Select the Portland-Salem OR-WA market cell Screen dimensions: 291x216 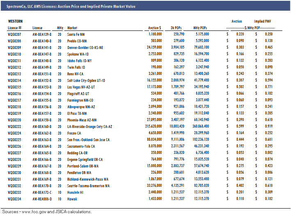click(83, 166)
